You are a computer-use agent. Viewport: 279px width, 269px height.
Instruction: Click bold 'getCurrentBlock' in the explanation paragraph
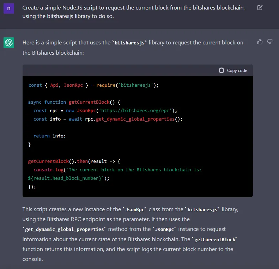point(215,239)
